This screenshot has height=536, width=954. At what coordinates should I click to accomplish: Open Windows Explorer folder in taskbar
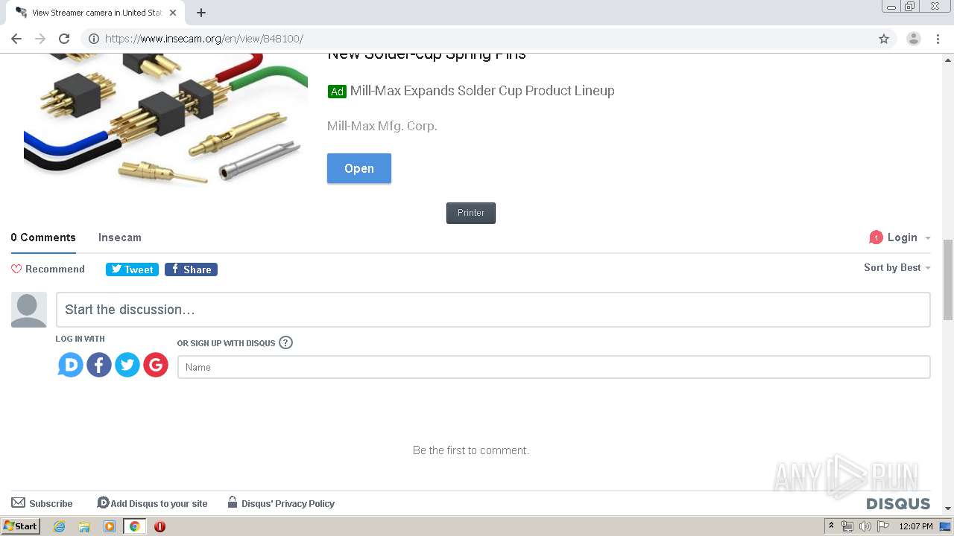(x=84, y=526)
